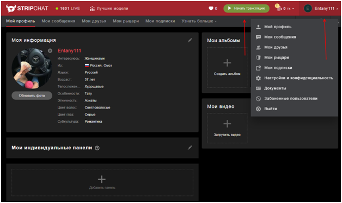Click ban circle icon in user menu
The image size is (342, 203).
[x=258, y=99]
